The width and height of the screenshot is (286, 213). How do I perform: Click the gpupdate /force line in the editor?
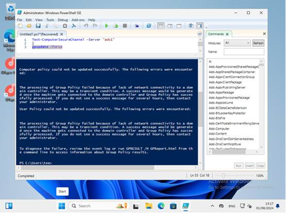47,47
